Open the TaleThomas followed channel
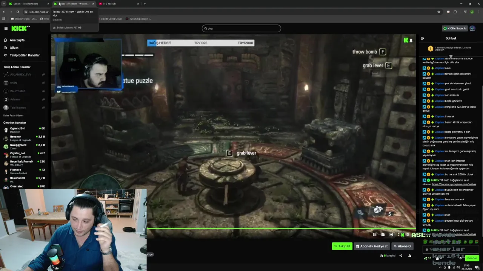This screenshot has height=271, width=483. point(24,108)
